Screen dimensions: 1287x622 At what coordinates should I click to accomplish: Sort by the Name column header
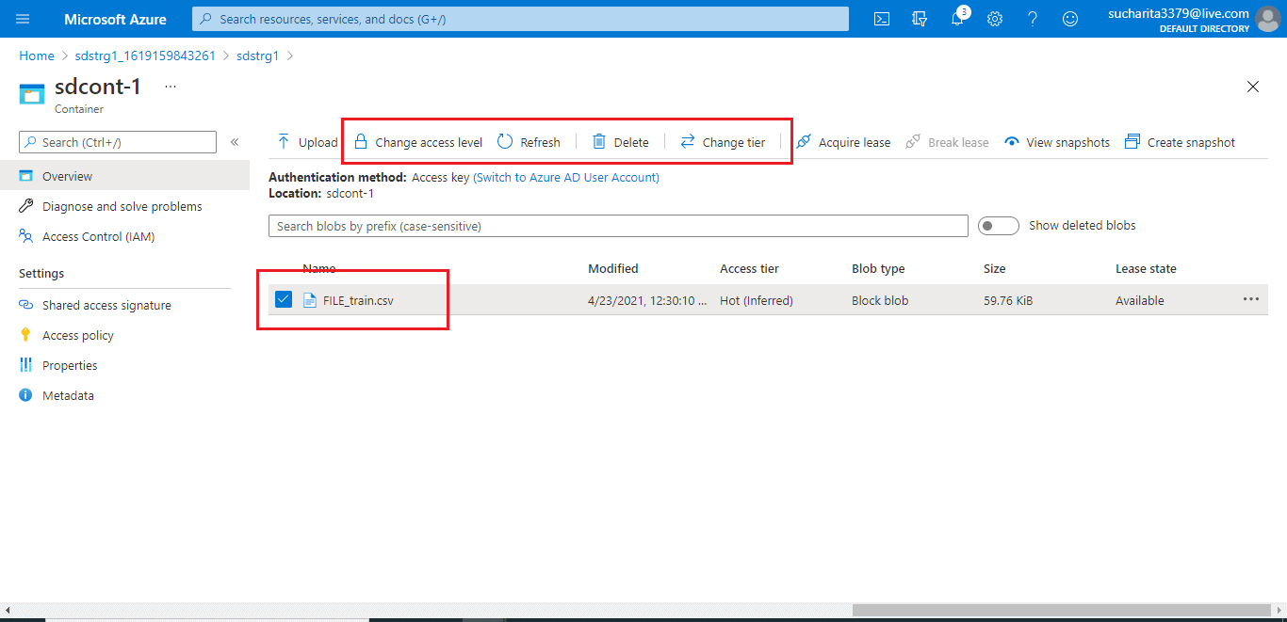point(319,268)
